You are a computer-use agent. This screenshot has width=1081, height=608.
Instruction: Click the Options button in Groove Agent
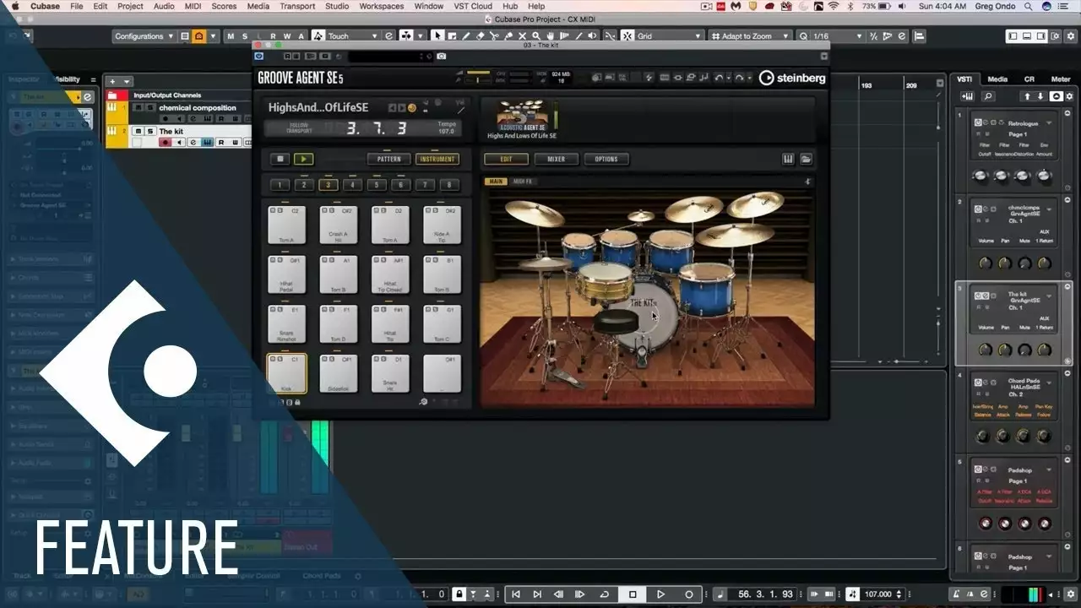(606, 159)
